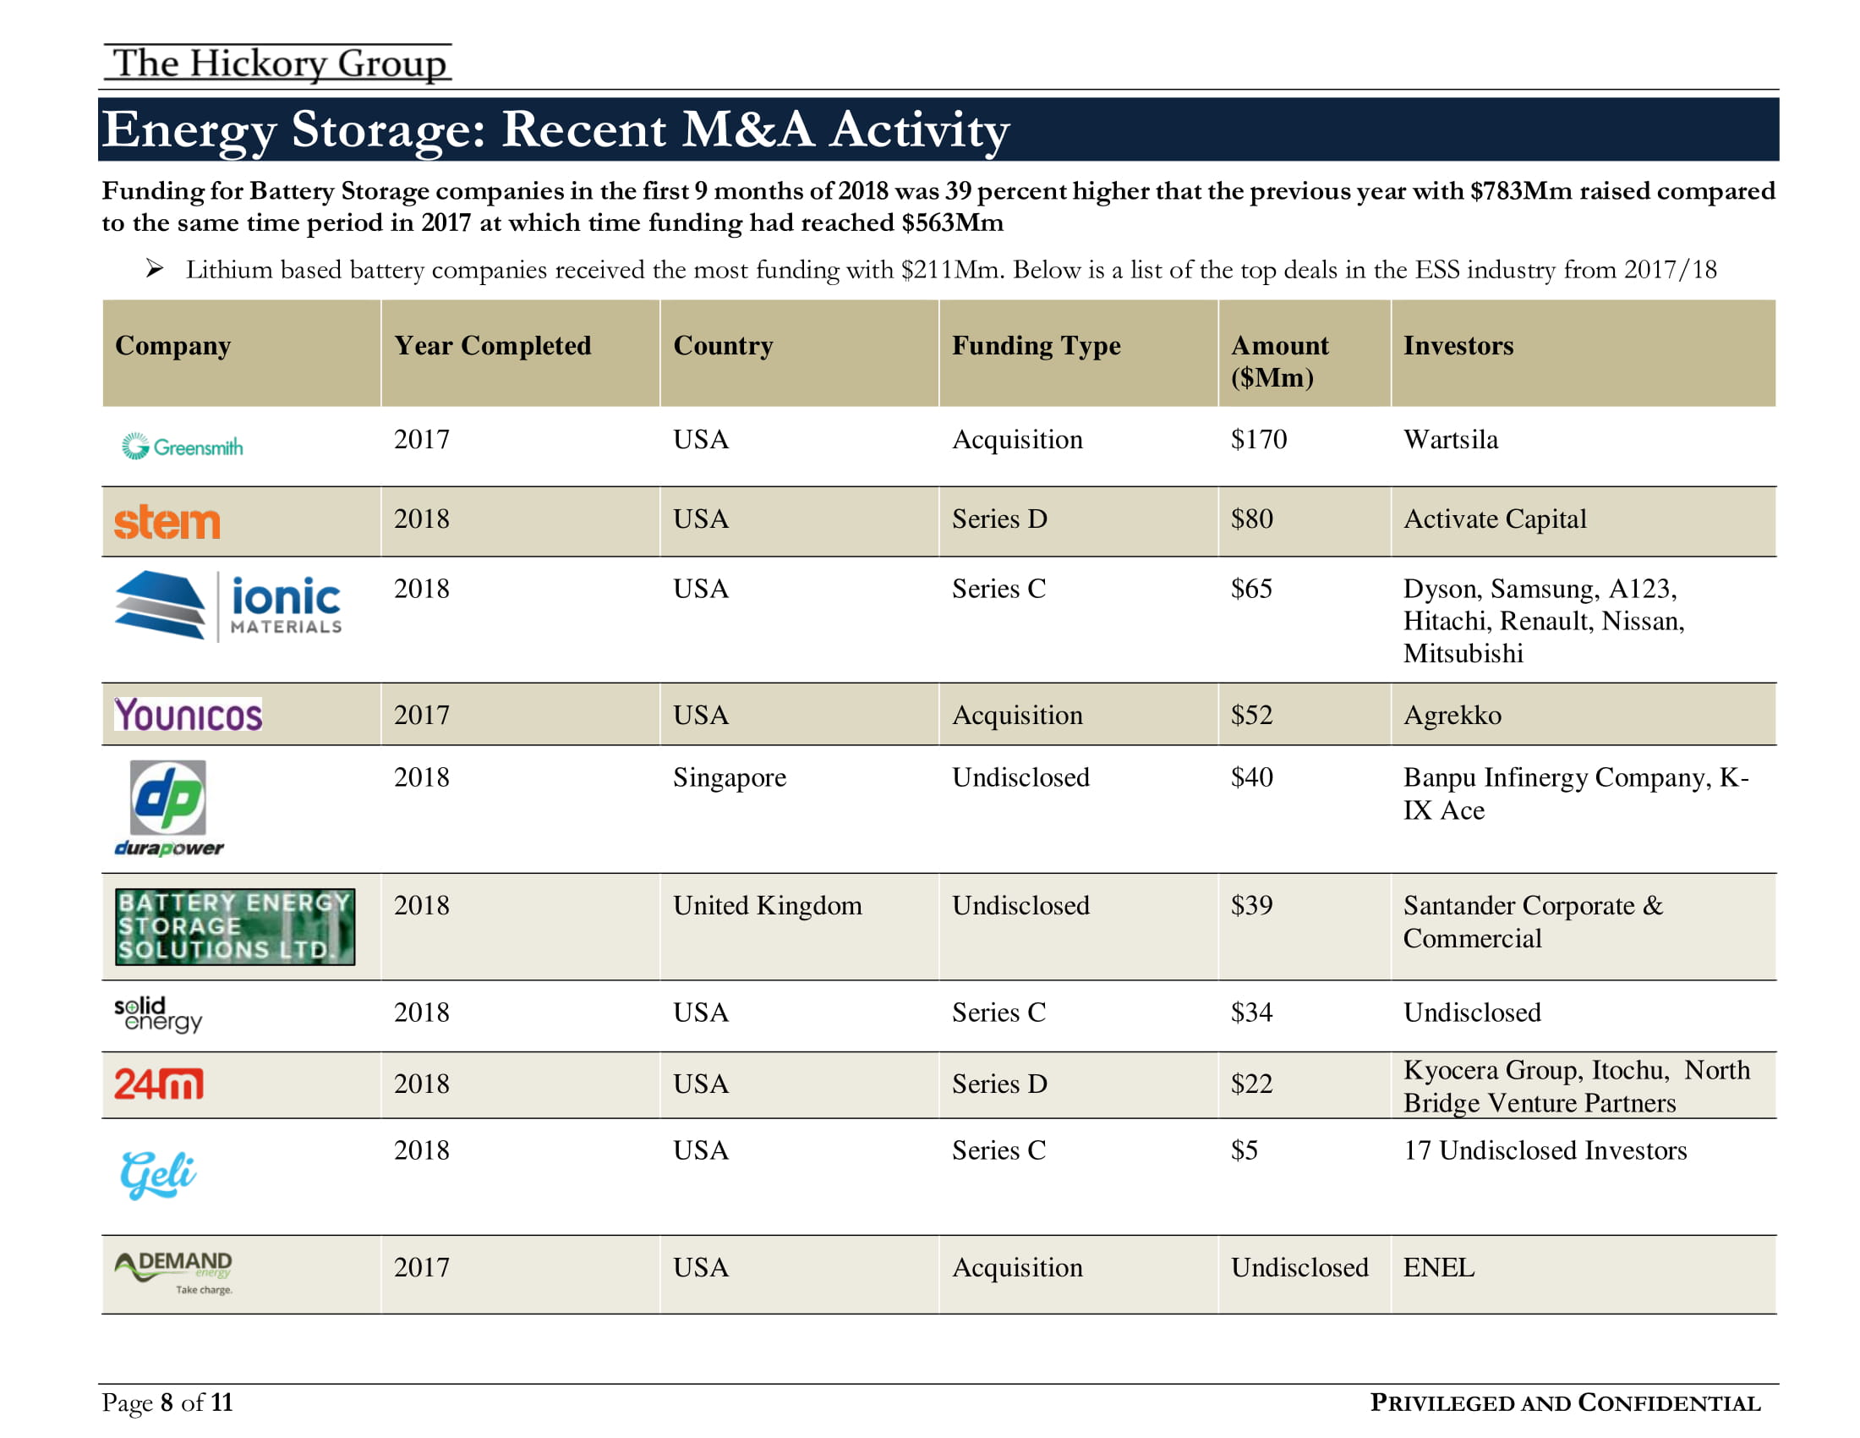Image resolution: width=1860 pixels, height=1438 pixels.
Task: Click Undisclosed funding type in Durapower row
Action: click(x=1020, y=777)
